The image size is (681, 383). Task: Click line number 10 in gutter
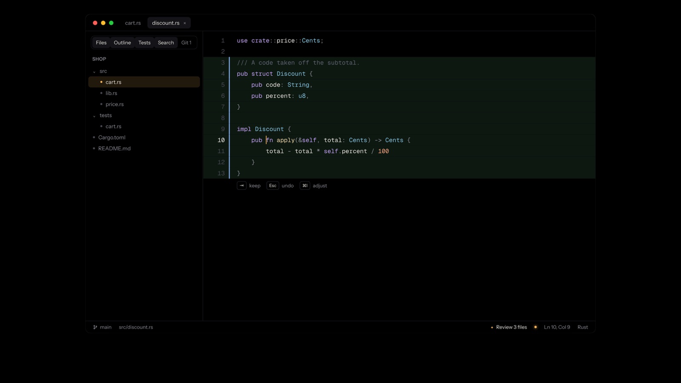tap(221, 140)
